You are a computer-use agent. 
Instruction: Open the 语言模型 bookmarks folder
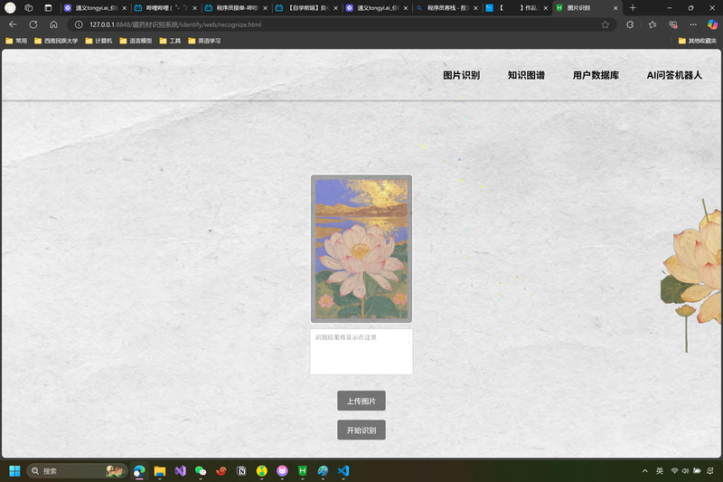pos(136,41)
